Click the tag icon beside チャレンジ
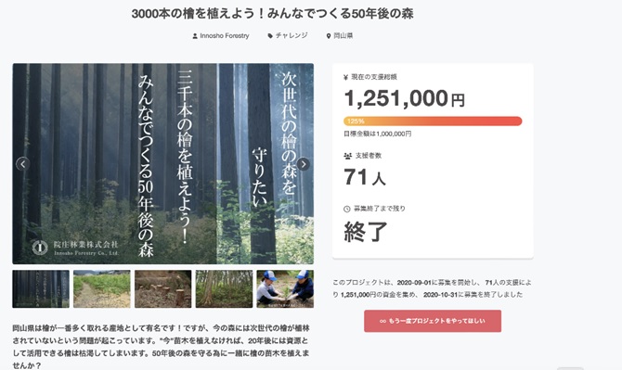The width and height of the screenshot is (622, 370). click(270, 36)
